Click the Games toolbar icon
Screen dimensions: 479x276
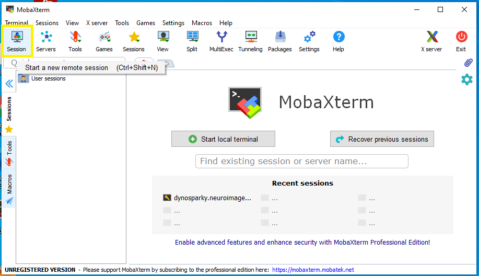[104, 41]
